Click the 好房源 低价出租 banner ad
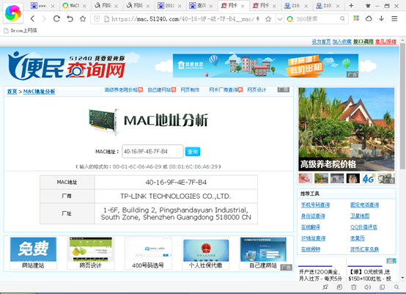This screenshot has height=294, width=406. tap(266, 66)
